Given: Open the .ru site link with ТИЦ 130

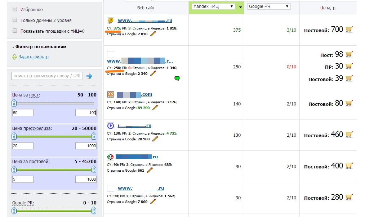Looking at the screenshot, I should tap(134, 126).
